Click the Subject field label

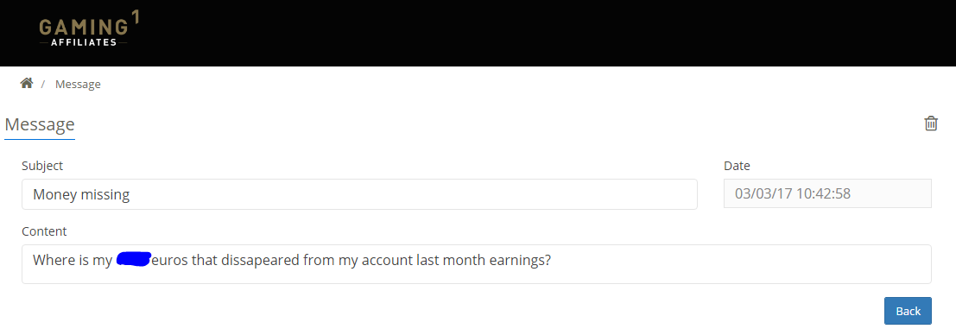tap(42, 166)
